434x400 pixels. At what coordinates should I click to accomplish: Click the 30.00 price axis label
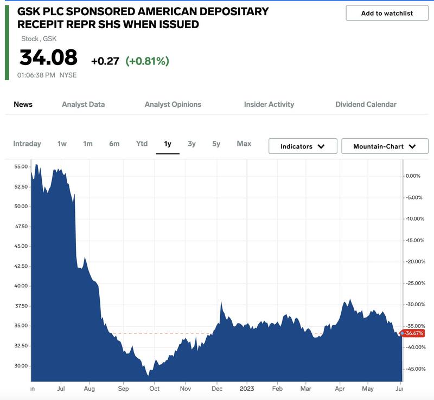pos(21,366)
